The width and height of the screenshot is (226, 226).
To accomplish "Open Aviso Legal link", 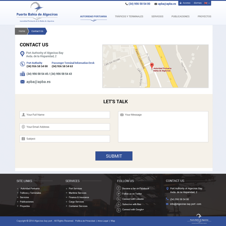I will 103,221.
